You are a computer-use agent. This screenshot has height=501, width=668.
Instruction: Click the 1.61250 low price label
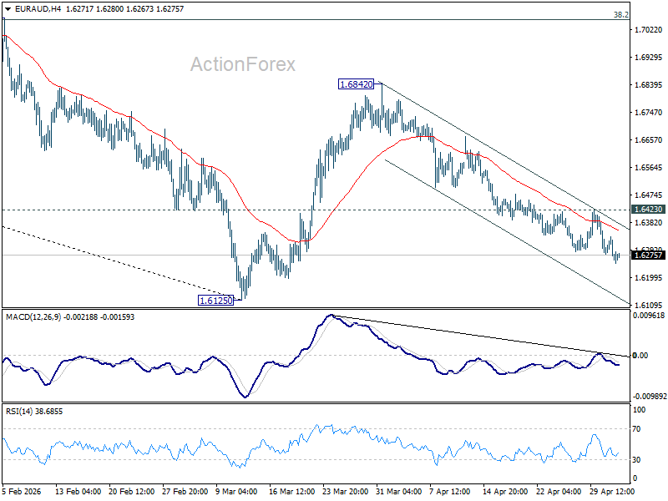click(x=216, y=301)
